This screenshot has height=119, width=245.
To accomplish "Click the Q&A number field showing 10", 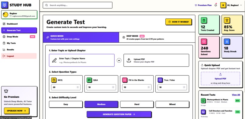I will (x=101, y=87).
